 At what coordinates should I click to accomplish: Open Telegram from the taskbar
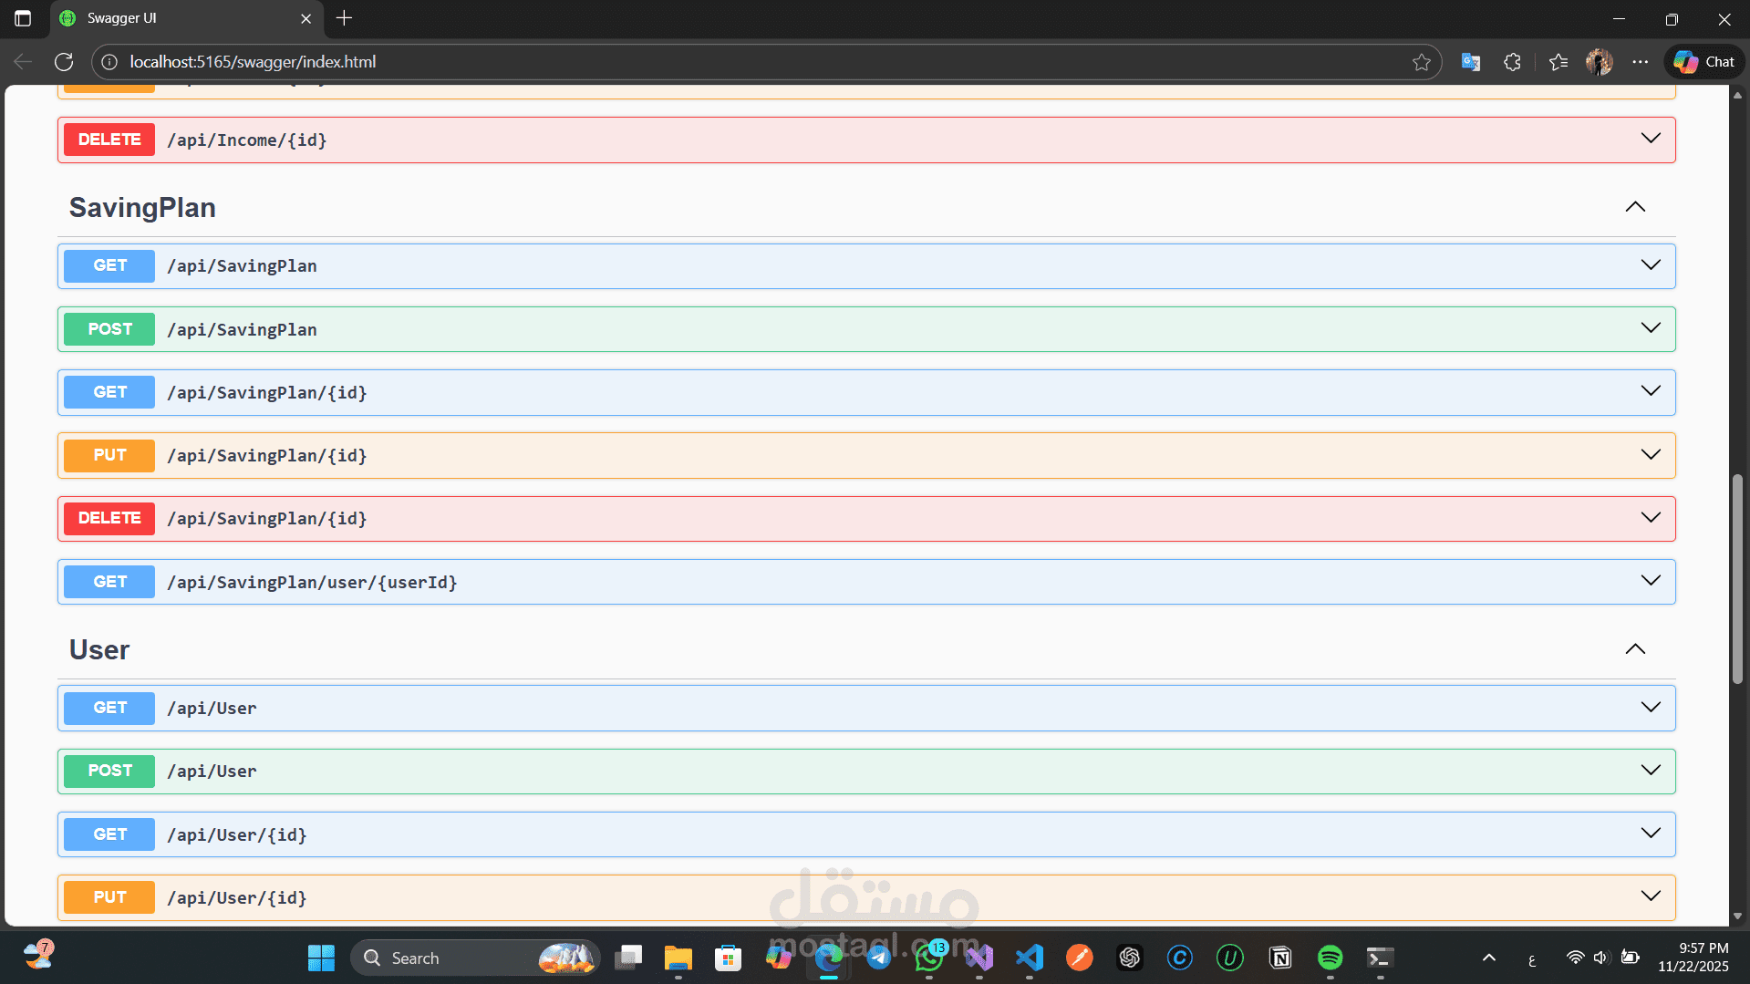pos(878,958)
